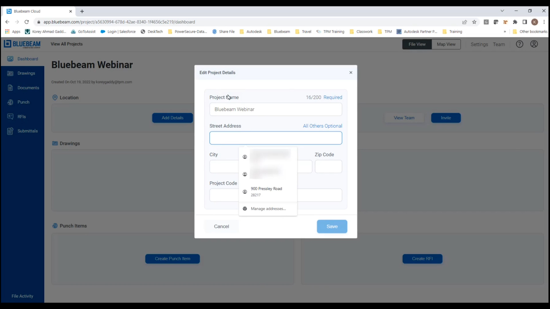The height and width of the screenshot is (309, 550).
Task: Navigate to Submittals section
Action: [27, 130]
